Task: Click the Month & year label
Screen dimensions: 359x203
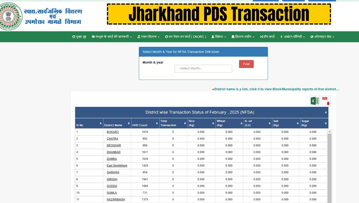Action: [153, 62]
